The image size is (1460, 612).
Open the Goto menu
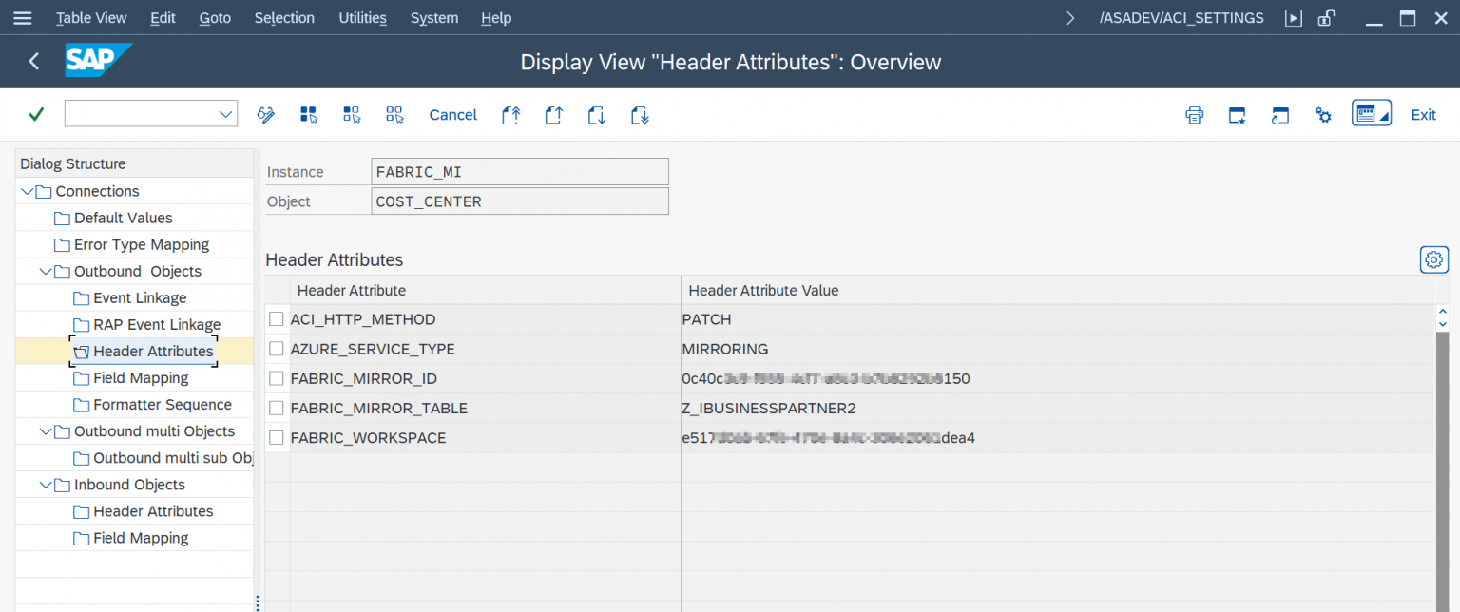click(x=215, y=18)
